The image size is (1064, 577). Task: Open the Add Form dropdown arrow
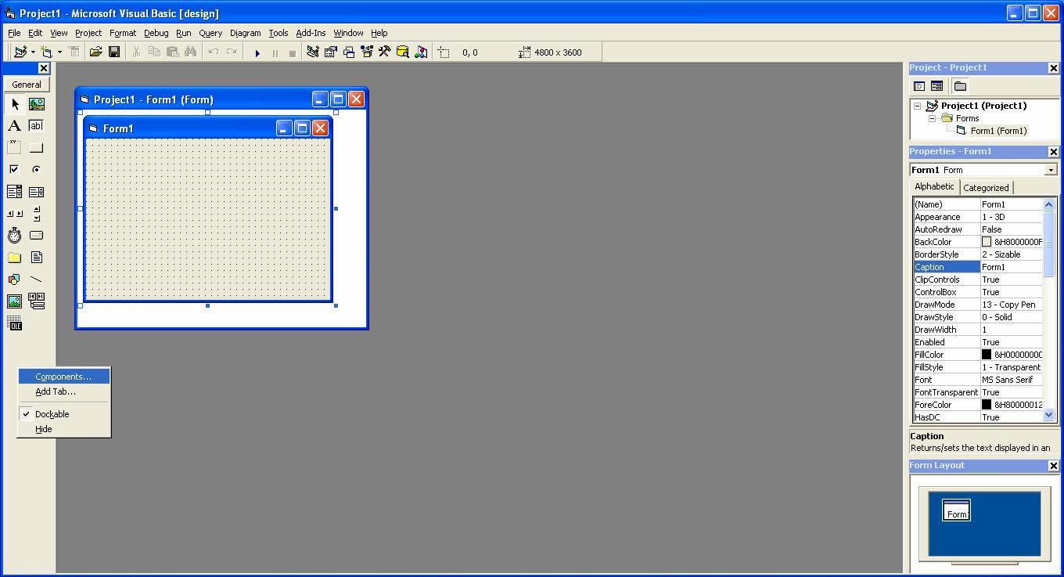(59, 52)
